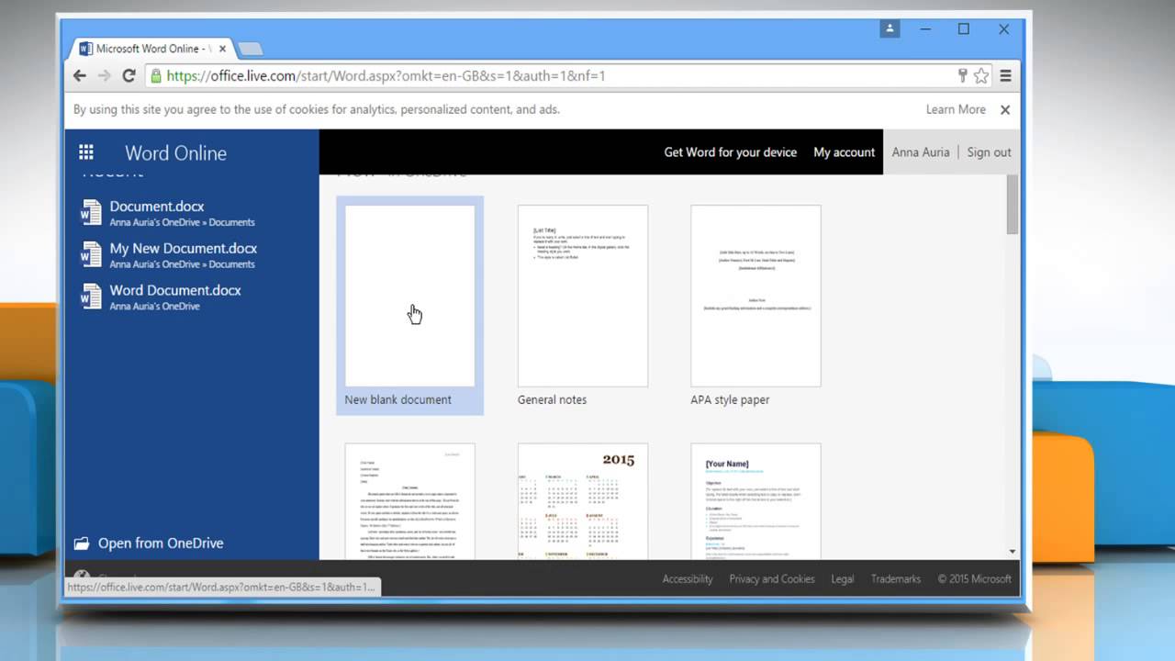Click Open from OneDrive
This screenshot has height=661, width=1175.
[161, 543]
